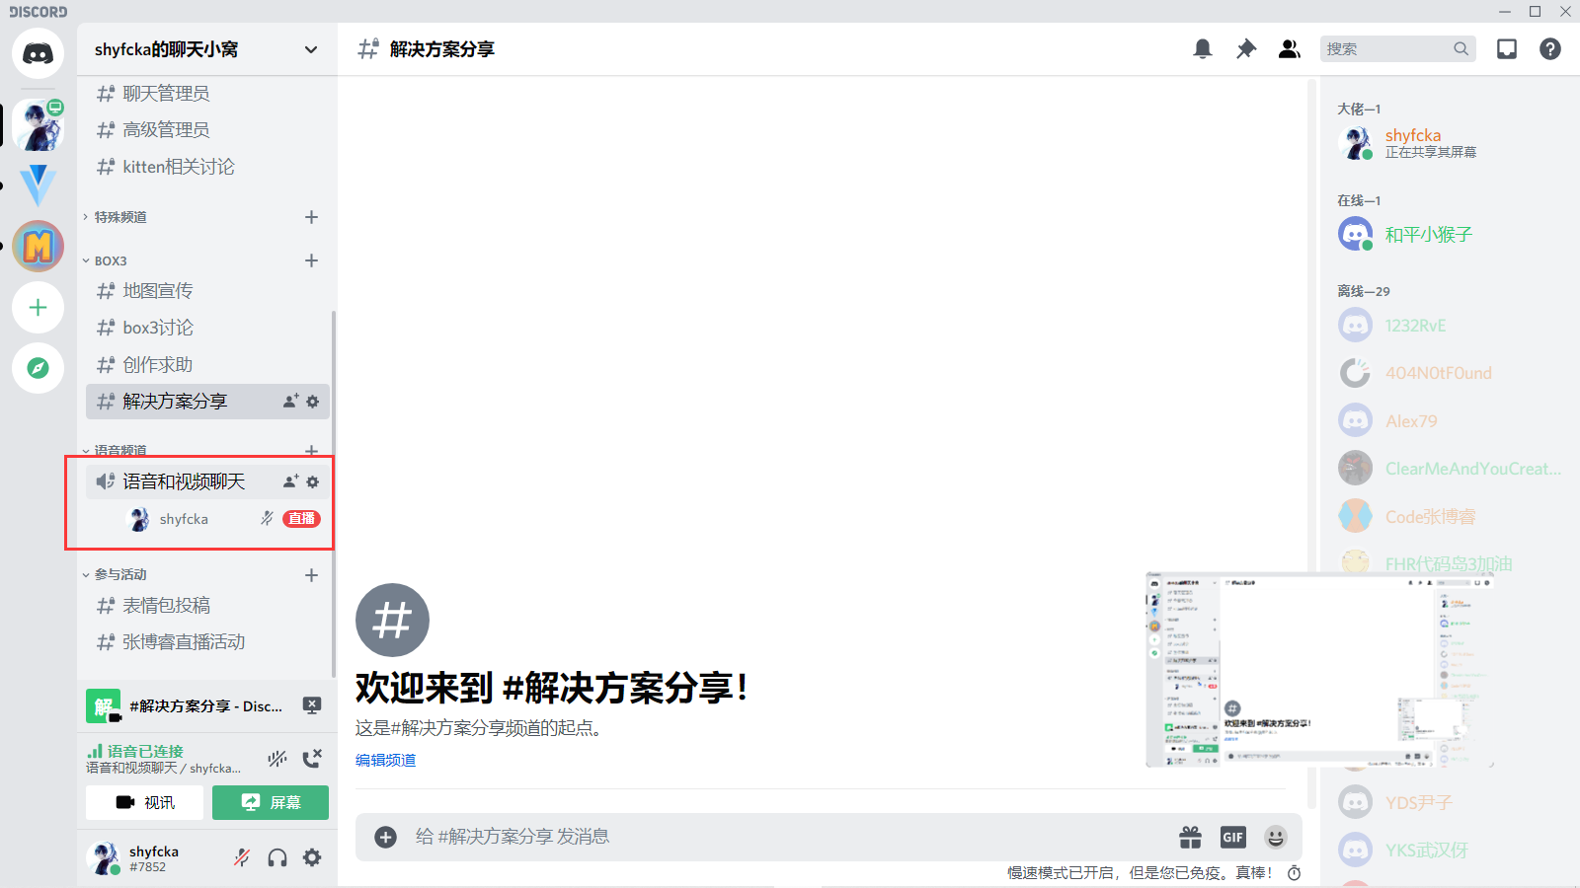Click the red 直播 live badge
Screen dimensions: 1580x888
(301, 519)
